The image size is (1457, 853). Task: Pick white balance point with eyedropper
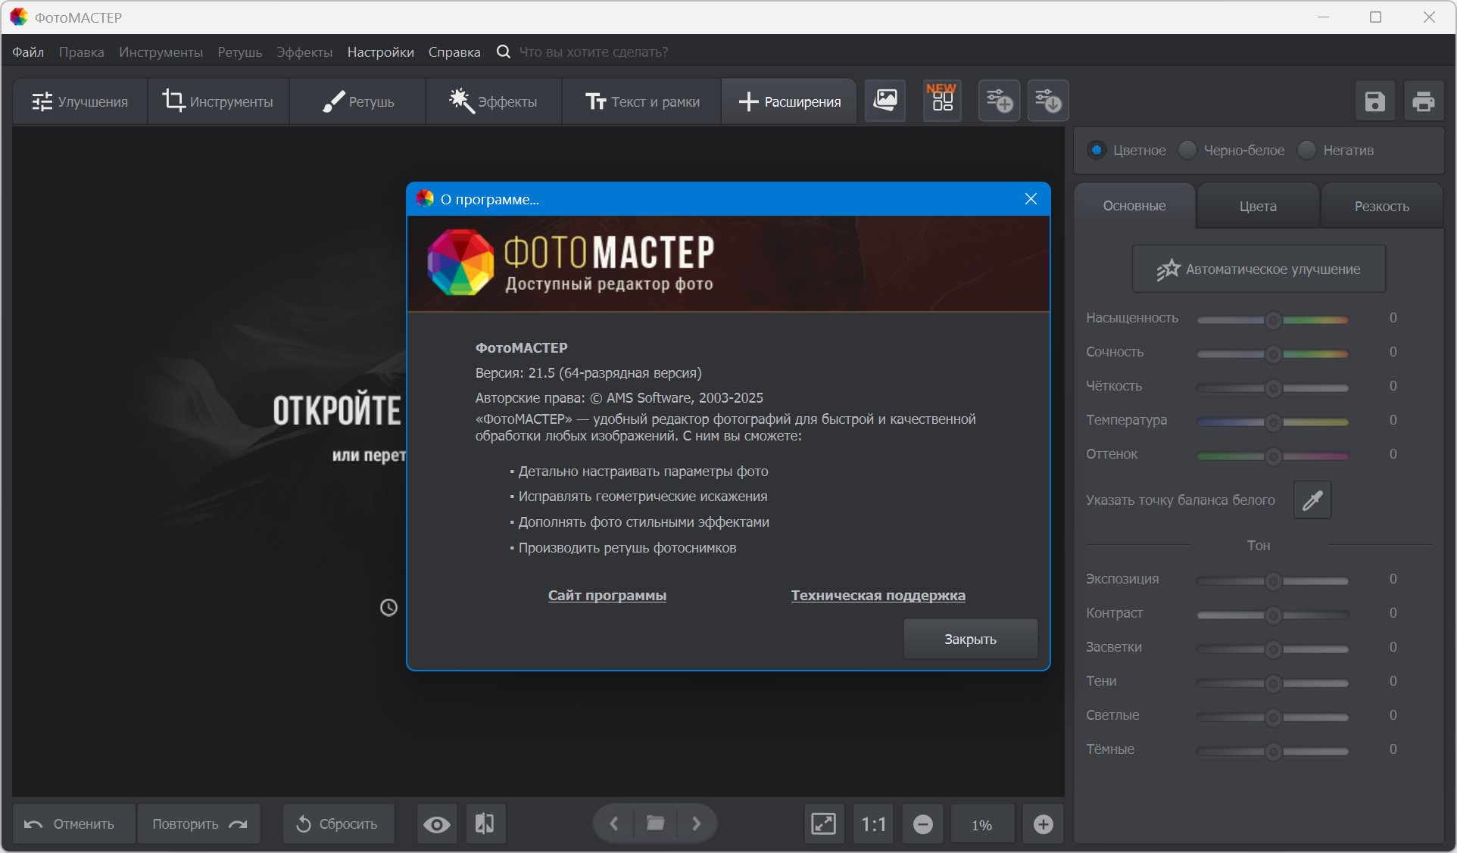[1312, 500]
